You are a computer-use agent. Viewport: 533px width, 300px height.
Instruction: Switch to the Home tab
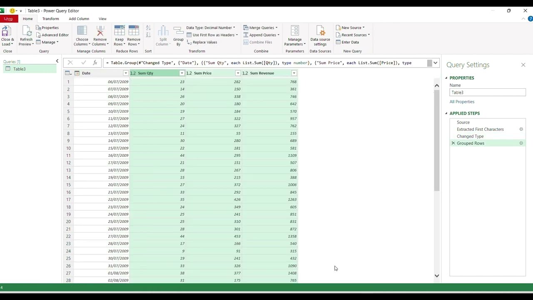pyautogui.click(x=27, y=19)
